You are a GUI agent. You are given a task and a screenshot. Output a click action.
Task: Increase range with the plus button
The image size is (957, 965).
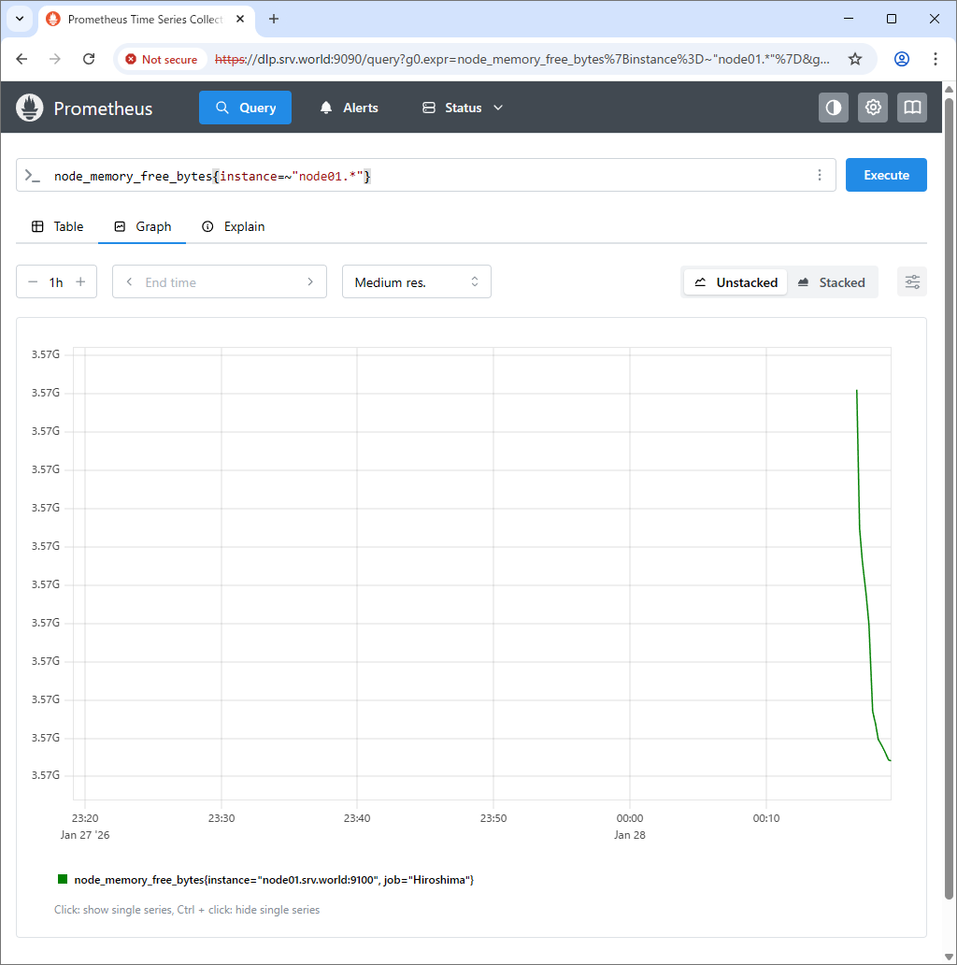click(80, 281)
